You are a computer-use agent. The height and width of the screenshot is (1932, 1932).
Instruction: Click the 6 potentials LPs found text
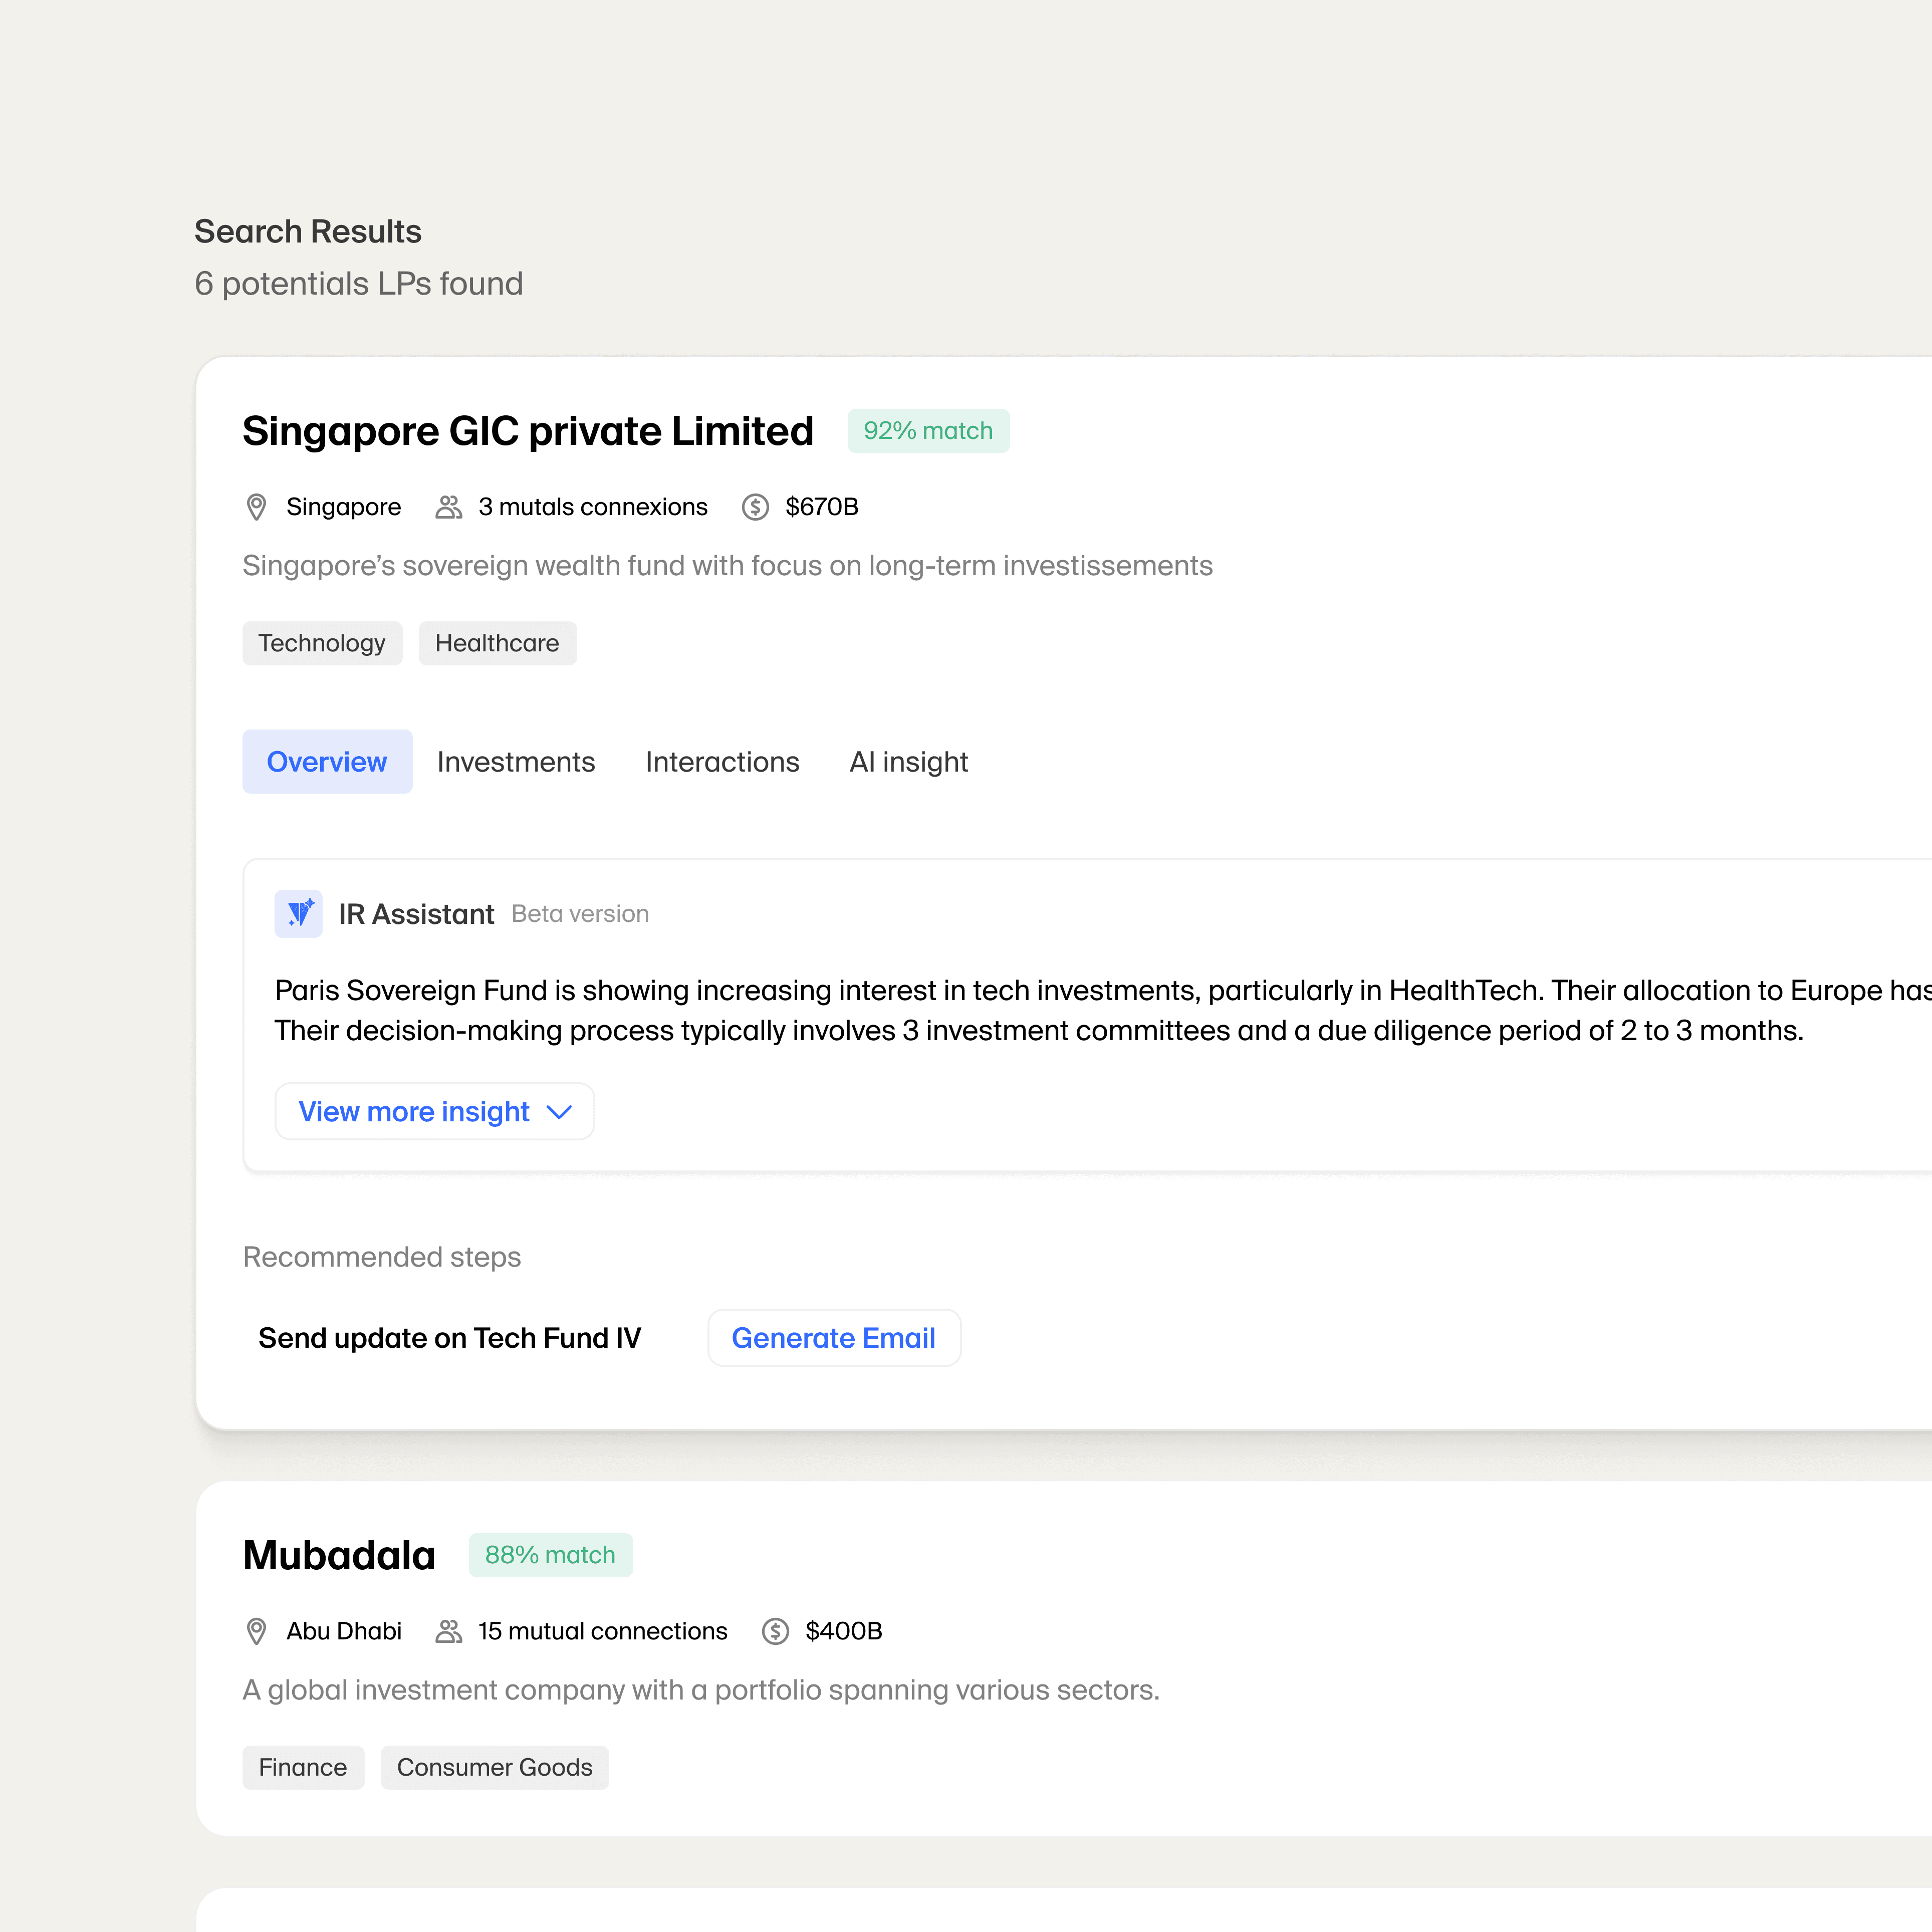click(359, 284)
